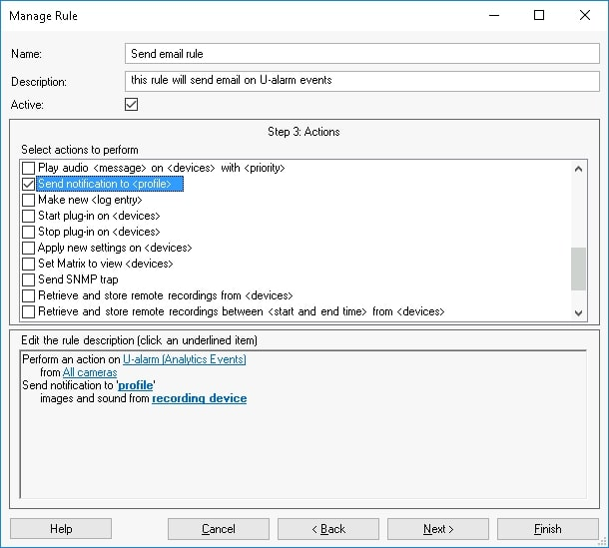Open the profile link in rule description
Image resolution: width=609 pixels, height=548 pixels.
135,385
